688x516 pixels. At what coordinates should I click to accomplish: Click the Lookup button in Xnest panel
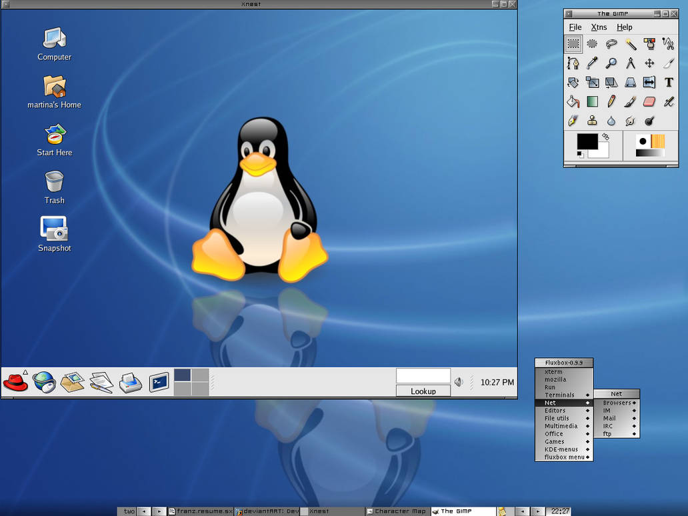point(423,391)
